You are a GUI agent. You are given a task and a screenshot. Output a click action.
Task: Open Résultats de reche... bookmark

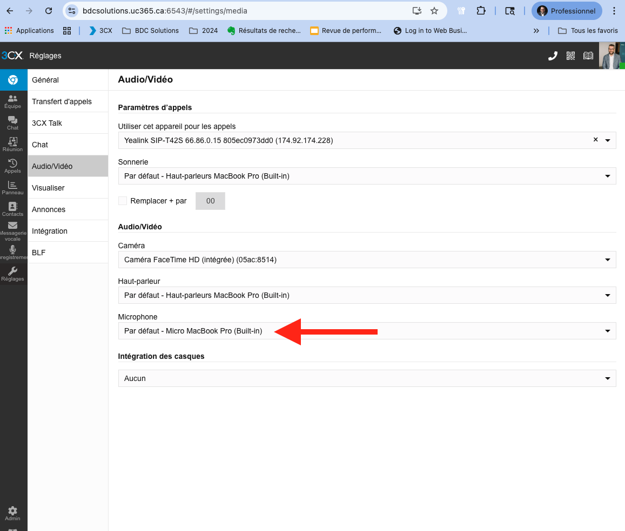(264, 31)
